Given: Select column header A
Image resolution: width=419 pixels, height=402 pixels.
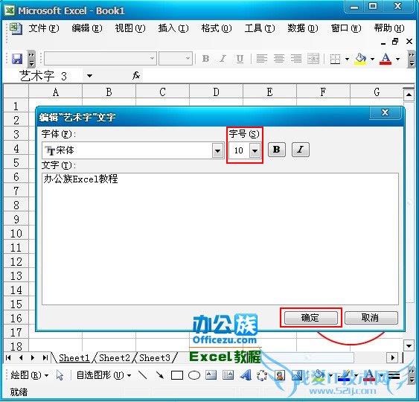Looking at the screenshot, I should (x=55, y=92).
